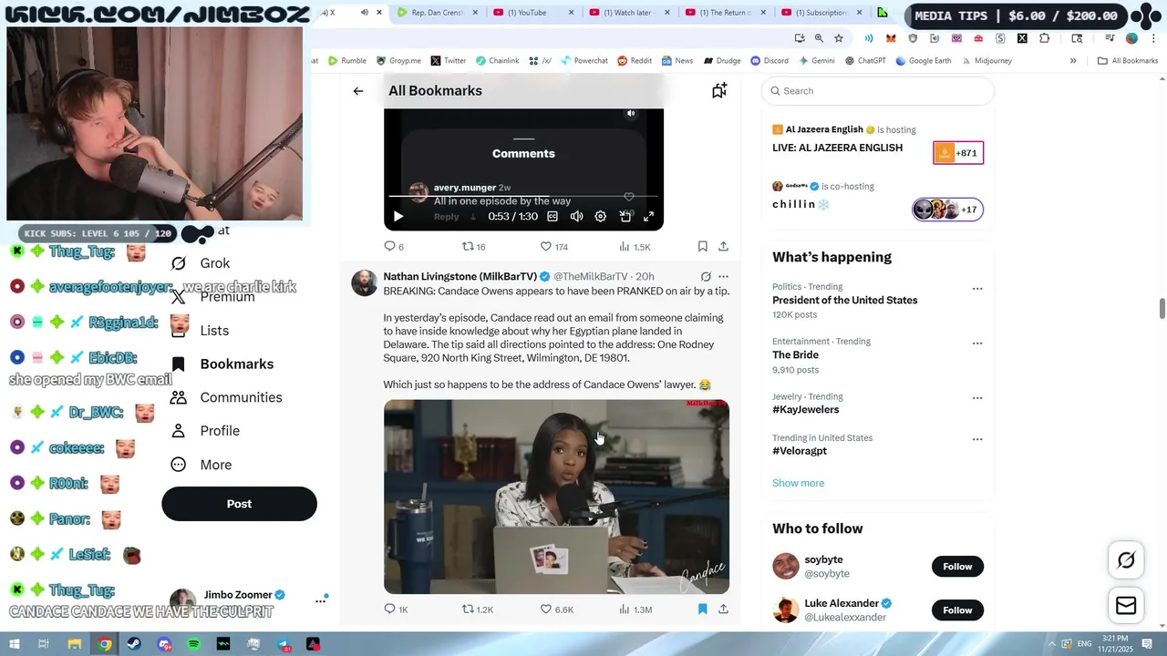The height and width of the screenshot is (656, 1167).
Task: Open video player settings gear
Action: 600,216
